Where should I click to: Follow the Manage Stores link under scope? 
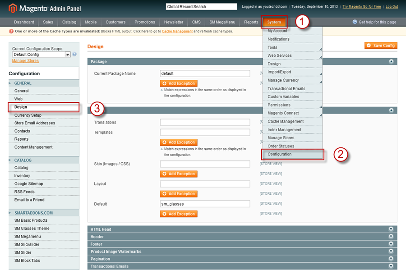point(25,61)
